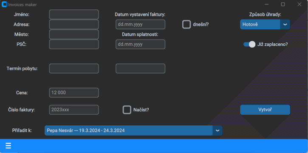Click the Číslo faktury label
Viewport: 308px width, 153px height.
tap(22, 110)
